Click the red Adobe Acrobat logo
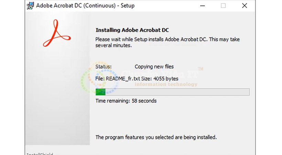 (57, 33)
